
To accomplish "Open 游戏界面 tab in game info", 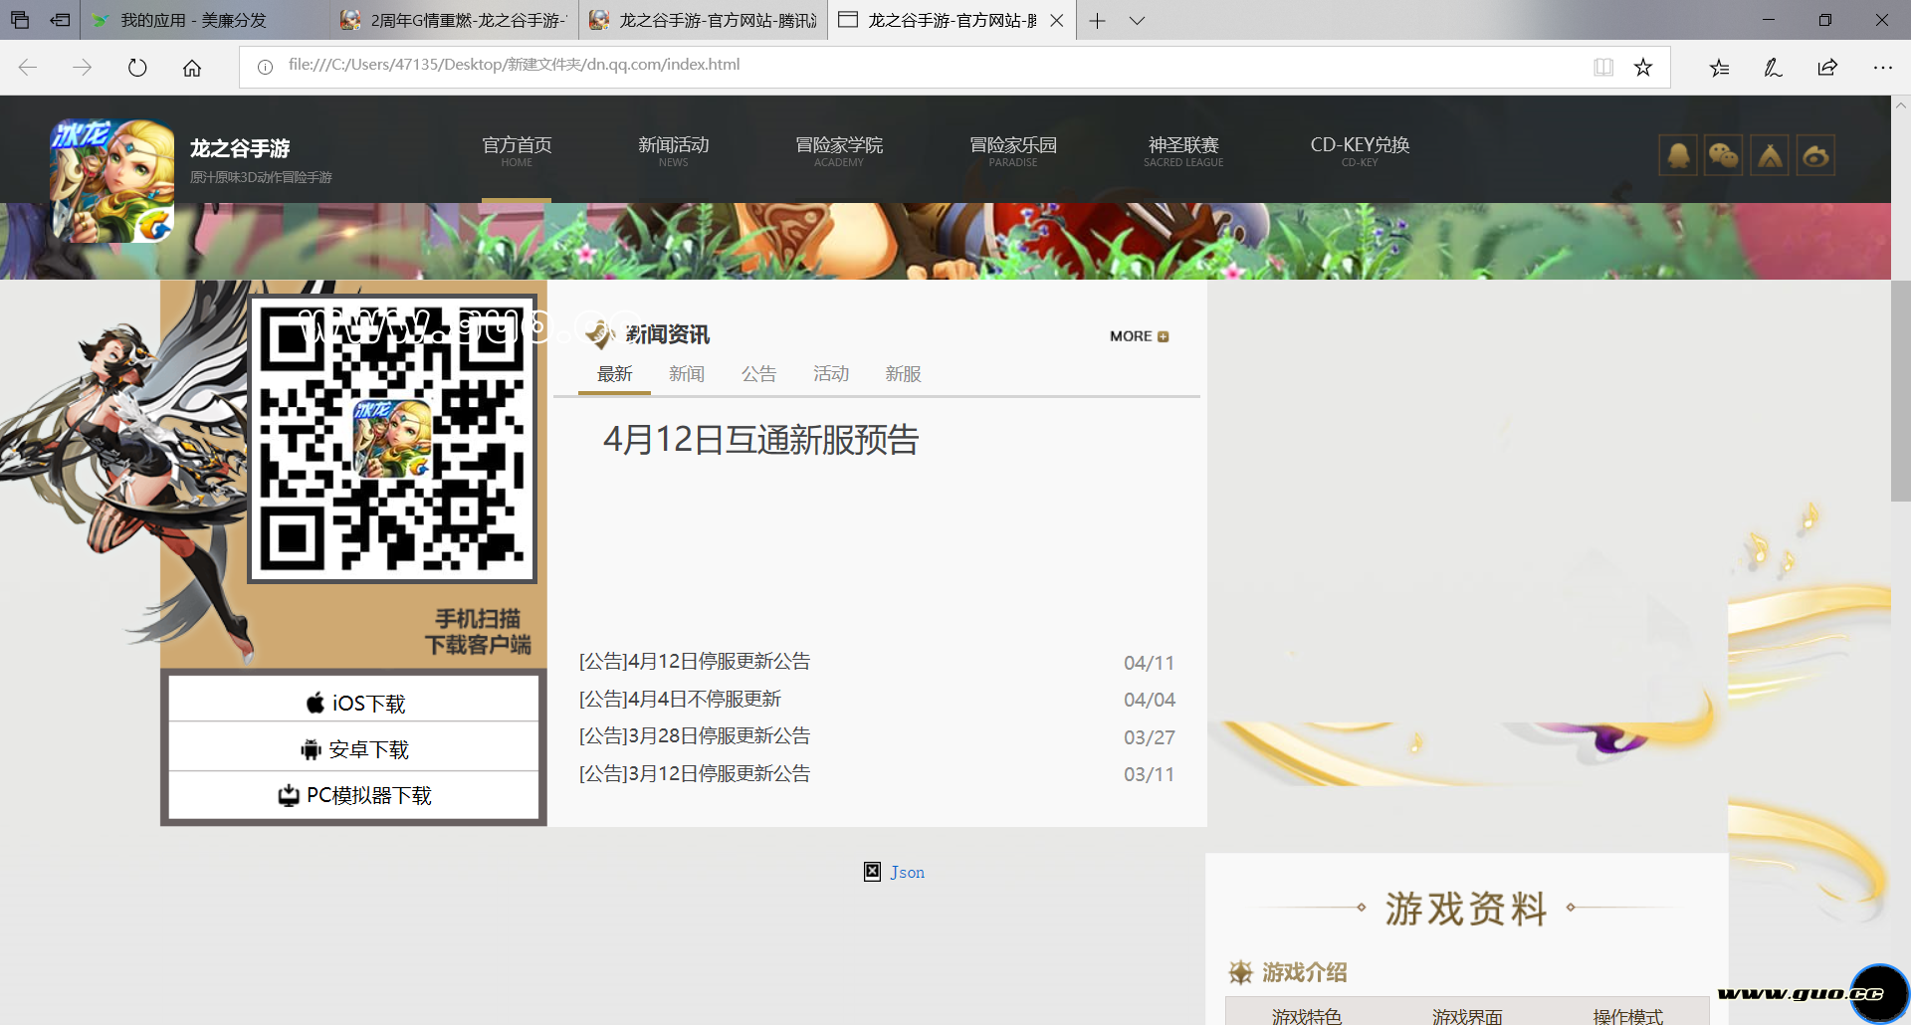I will point(1467,1015).
